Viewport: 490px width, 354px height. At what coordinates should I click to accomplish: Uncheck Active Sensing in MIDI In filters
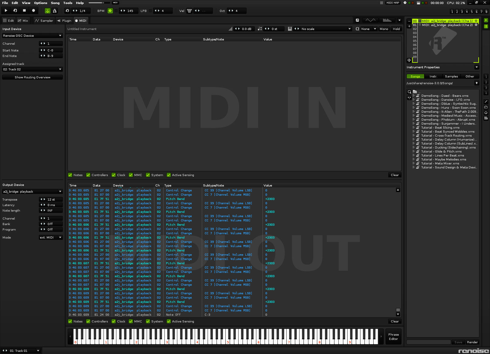[x=169, y=175]
